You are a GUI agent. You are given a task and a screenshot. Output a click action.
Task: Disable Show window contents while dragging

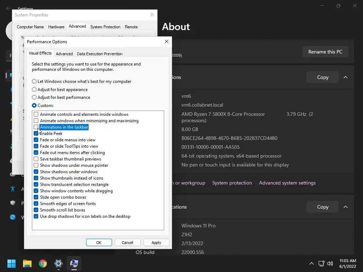[x=36, y=191]
